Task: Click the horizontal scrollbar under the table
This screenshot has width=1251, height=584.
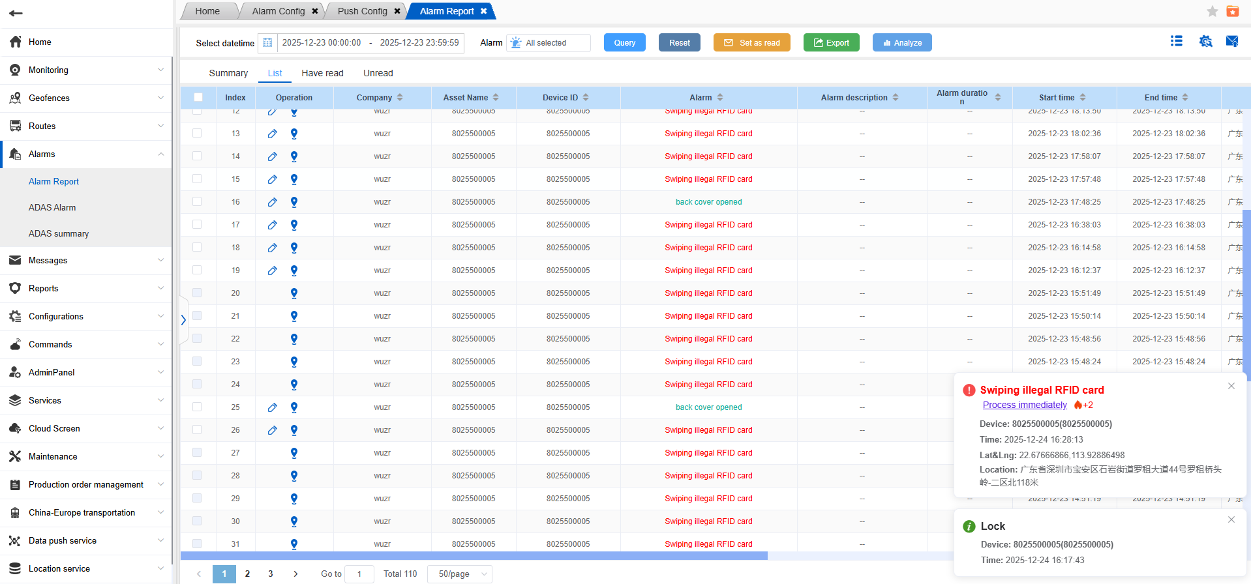Action: 474,556
